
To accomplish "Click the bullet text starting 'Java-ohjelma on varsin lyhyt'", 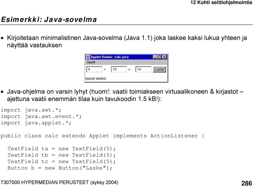I will tap(125, 95).
